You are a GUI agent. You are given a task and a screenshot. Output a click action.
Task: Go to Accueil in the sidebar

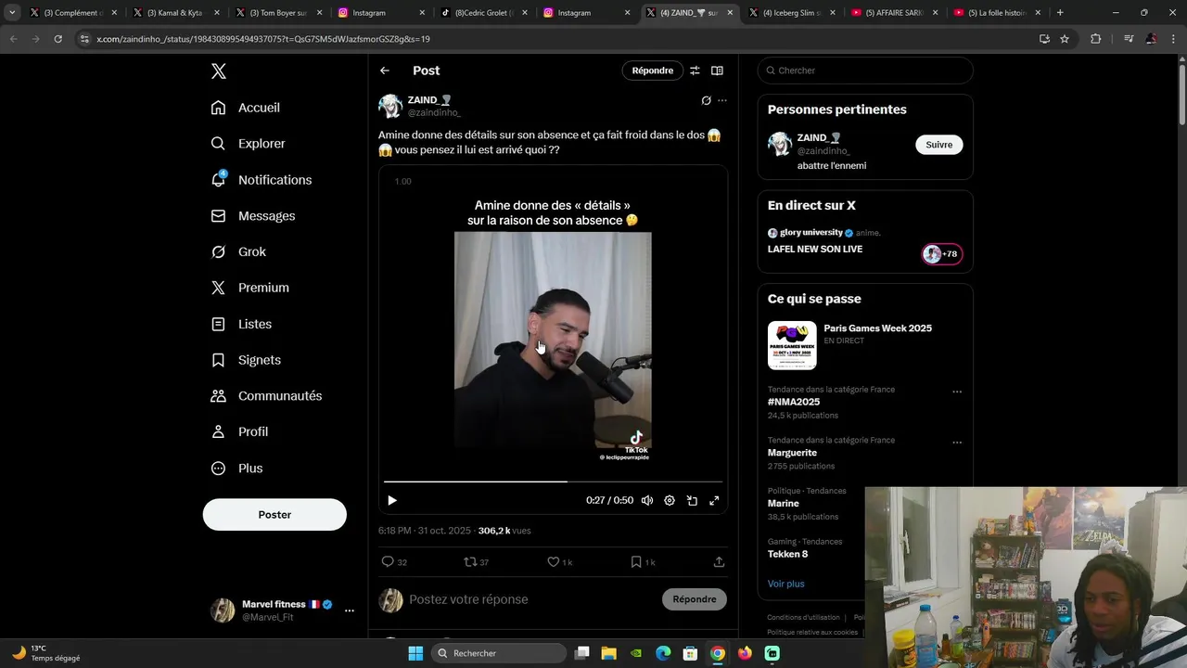pyautogui.click(x=246, y=108)
